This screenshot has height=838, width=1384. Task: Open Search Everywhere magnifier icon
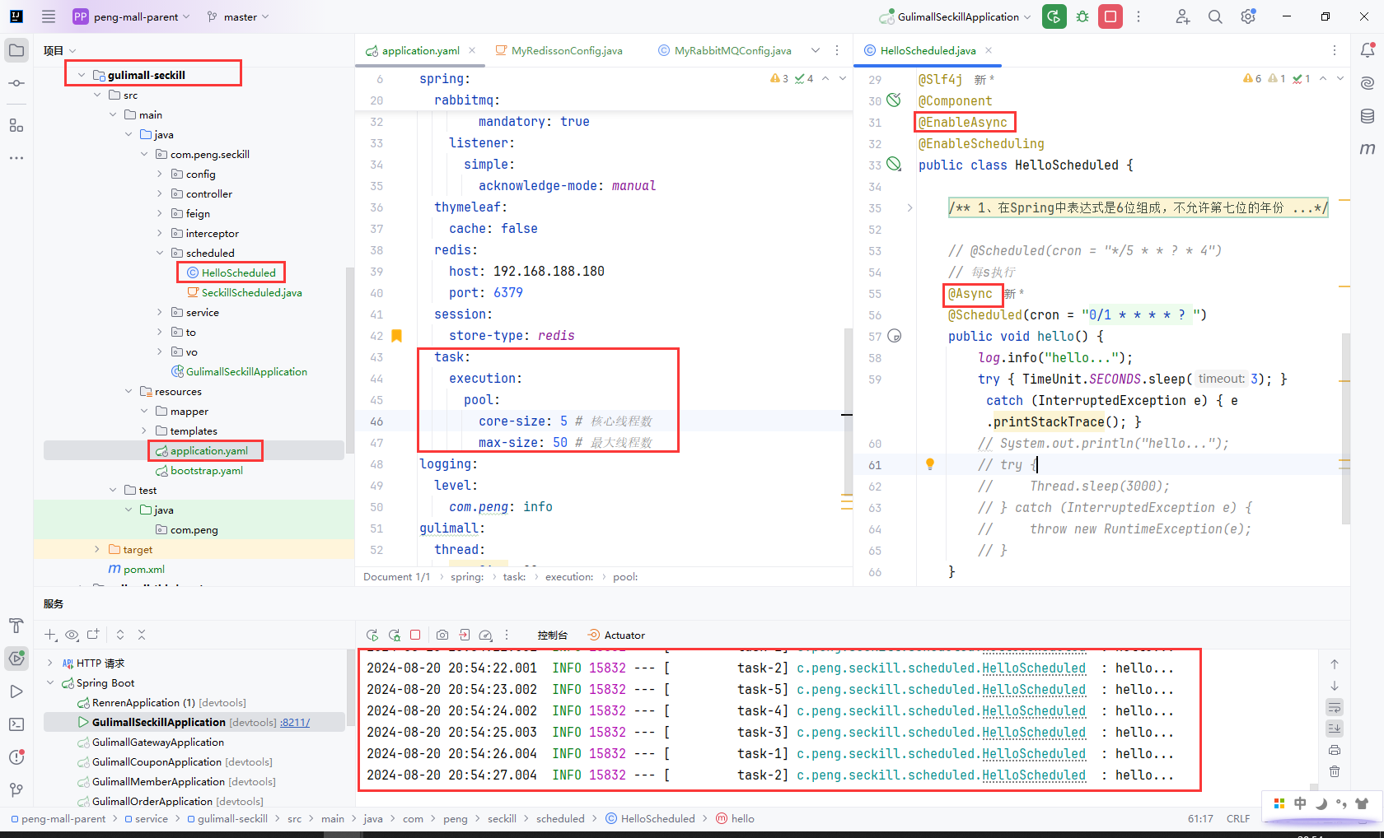pyautogui.click(x=1215, y=16)
